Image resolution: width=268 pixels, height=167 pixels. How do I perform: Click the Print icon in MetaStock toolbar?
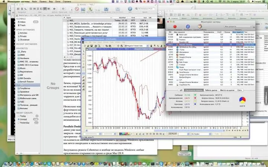coord(96,46)
